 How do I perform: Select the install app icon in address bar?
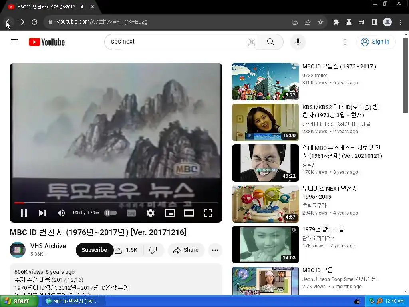(294, 22)
